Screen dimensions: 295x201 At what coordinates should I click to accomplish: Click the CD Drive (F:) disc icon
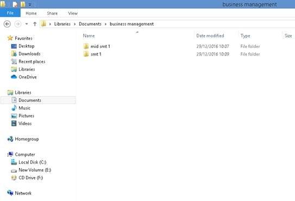[14, 178]
